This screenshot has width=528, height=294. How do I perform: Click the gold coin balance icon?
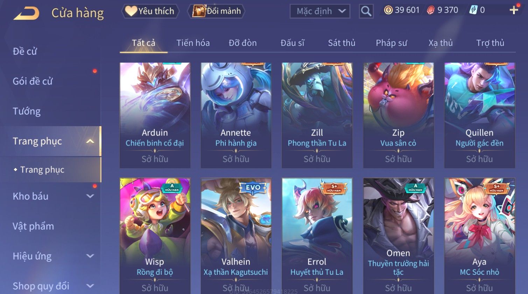coord(388,10)
